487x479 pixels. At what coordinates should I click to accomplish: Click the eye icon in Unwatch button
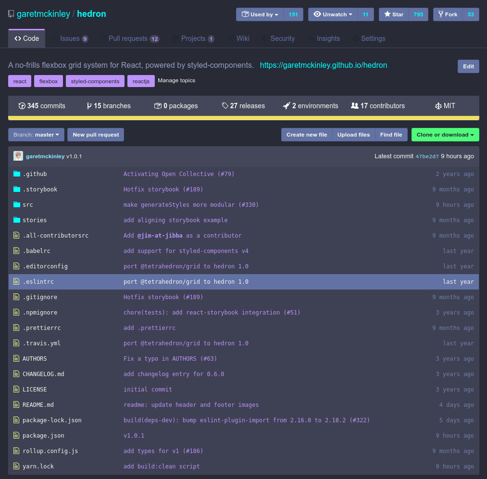point(317,14)
